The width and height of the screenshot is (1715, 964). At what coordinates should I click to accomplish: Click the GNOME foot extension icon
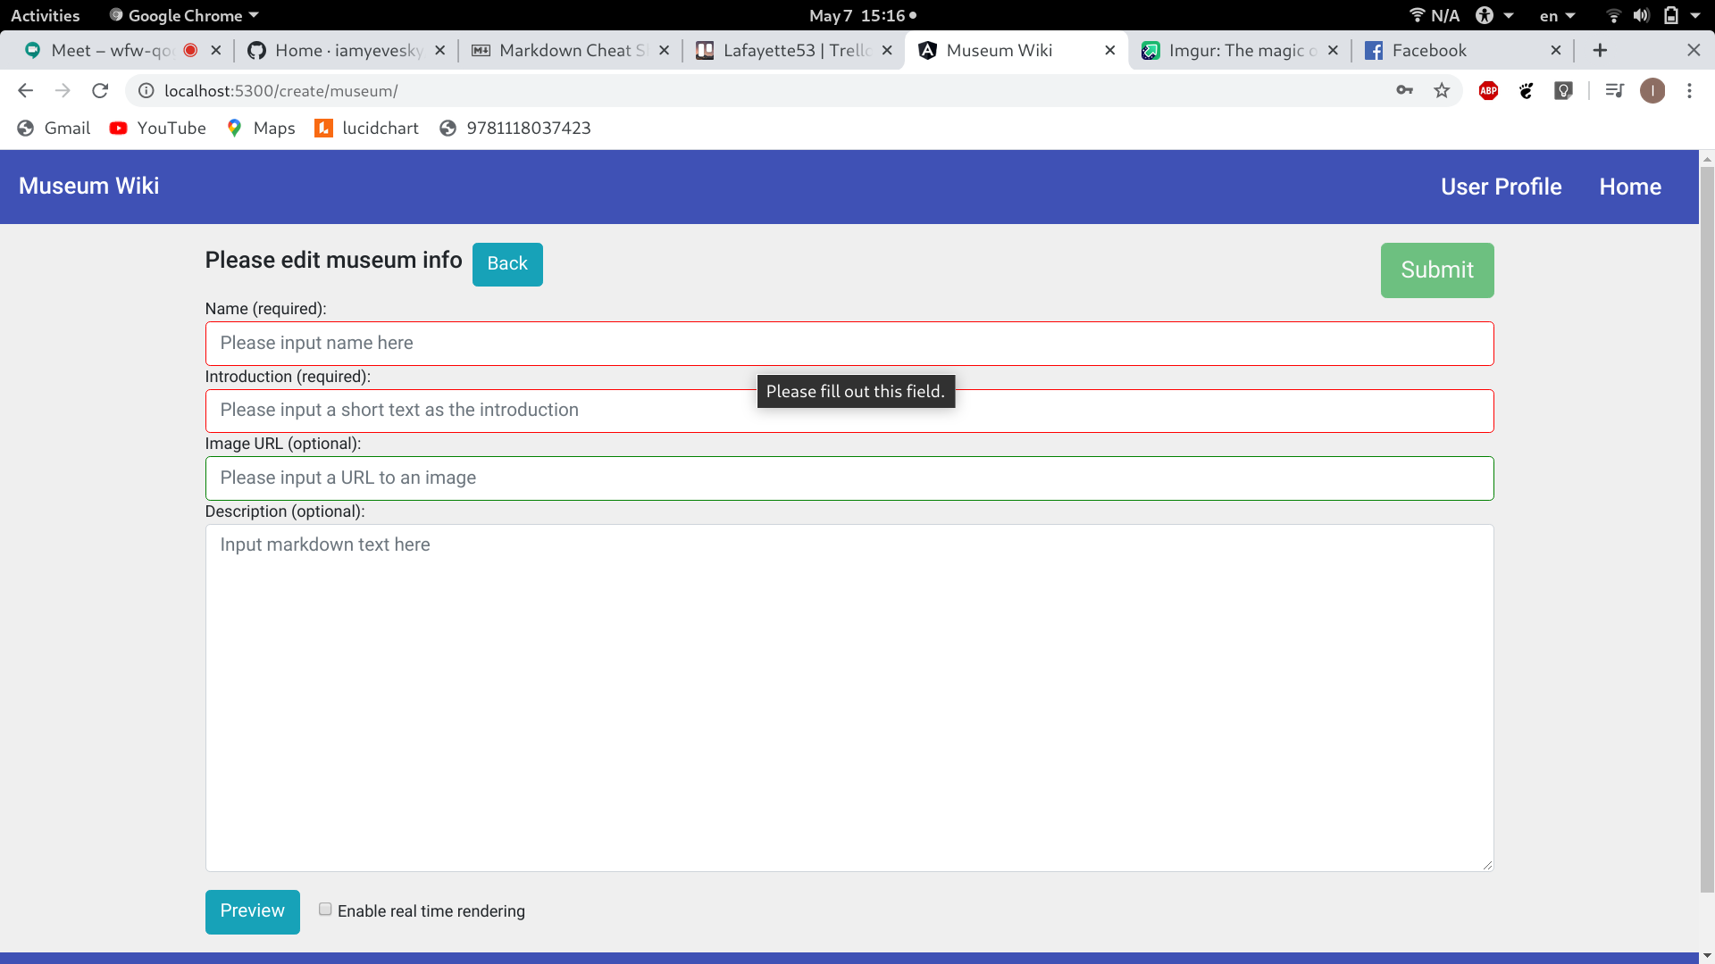pos(1526,90)
